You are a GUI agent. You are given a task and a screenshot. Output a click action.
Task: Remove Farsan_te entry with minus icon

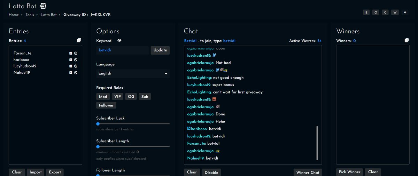(71, 53)
